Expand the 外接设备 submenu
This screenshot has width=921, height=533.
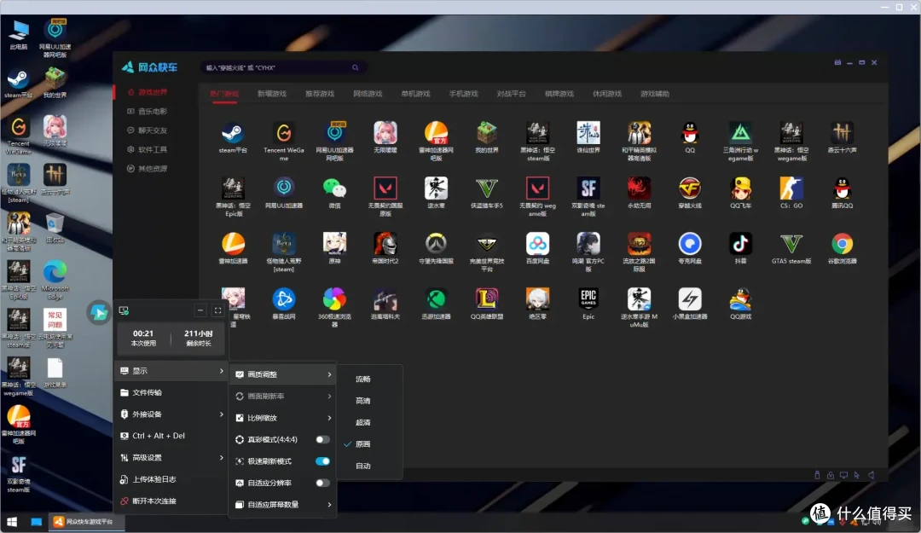coord(171,414)
